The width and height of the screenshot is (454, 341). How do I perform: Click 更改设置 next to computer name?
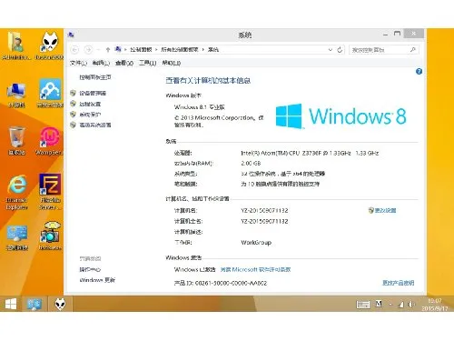click(385, 210)
